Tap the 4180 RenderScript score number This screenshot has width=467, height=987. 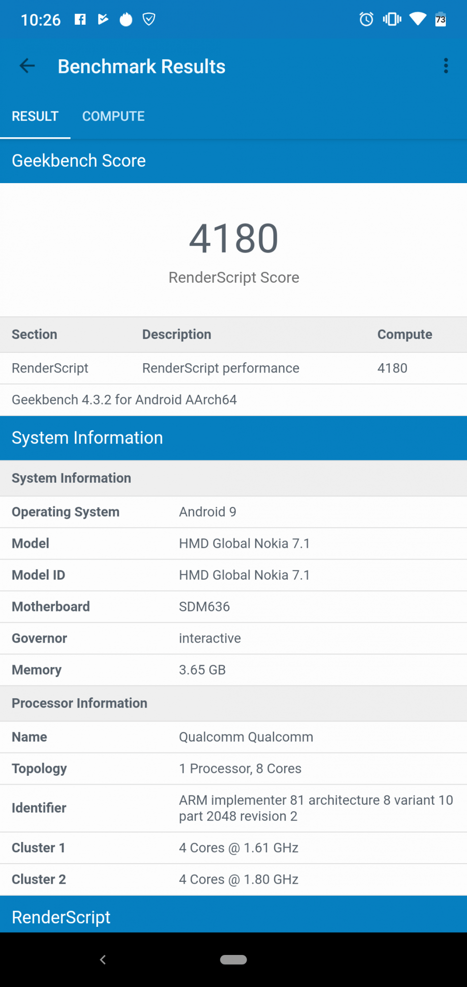click(234, 238)
